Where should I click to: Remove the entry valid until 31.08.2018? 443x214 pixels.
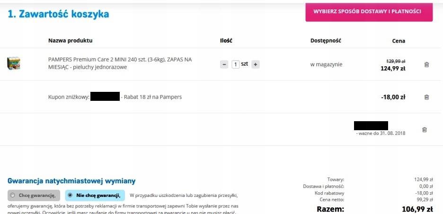click(425, 129)
